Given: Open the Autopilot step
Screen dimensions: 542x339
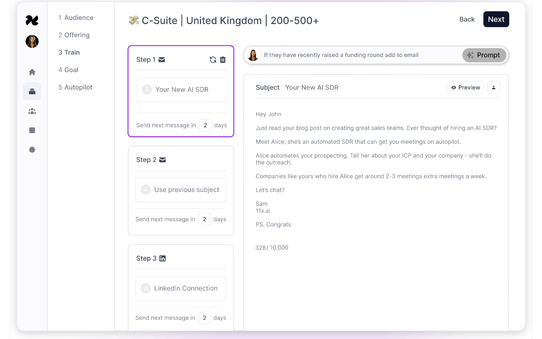Looking at the screenshot, I should click(x=75, y=87).
